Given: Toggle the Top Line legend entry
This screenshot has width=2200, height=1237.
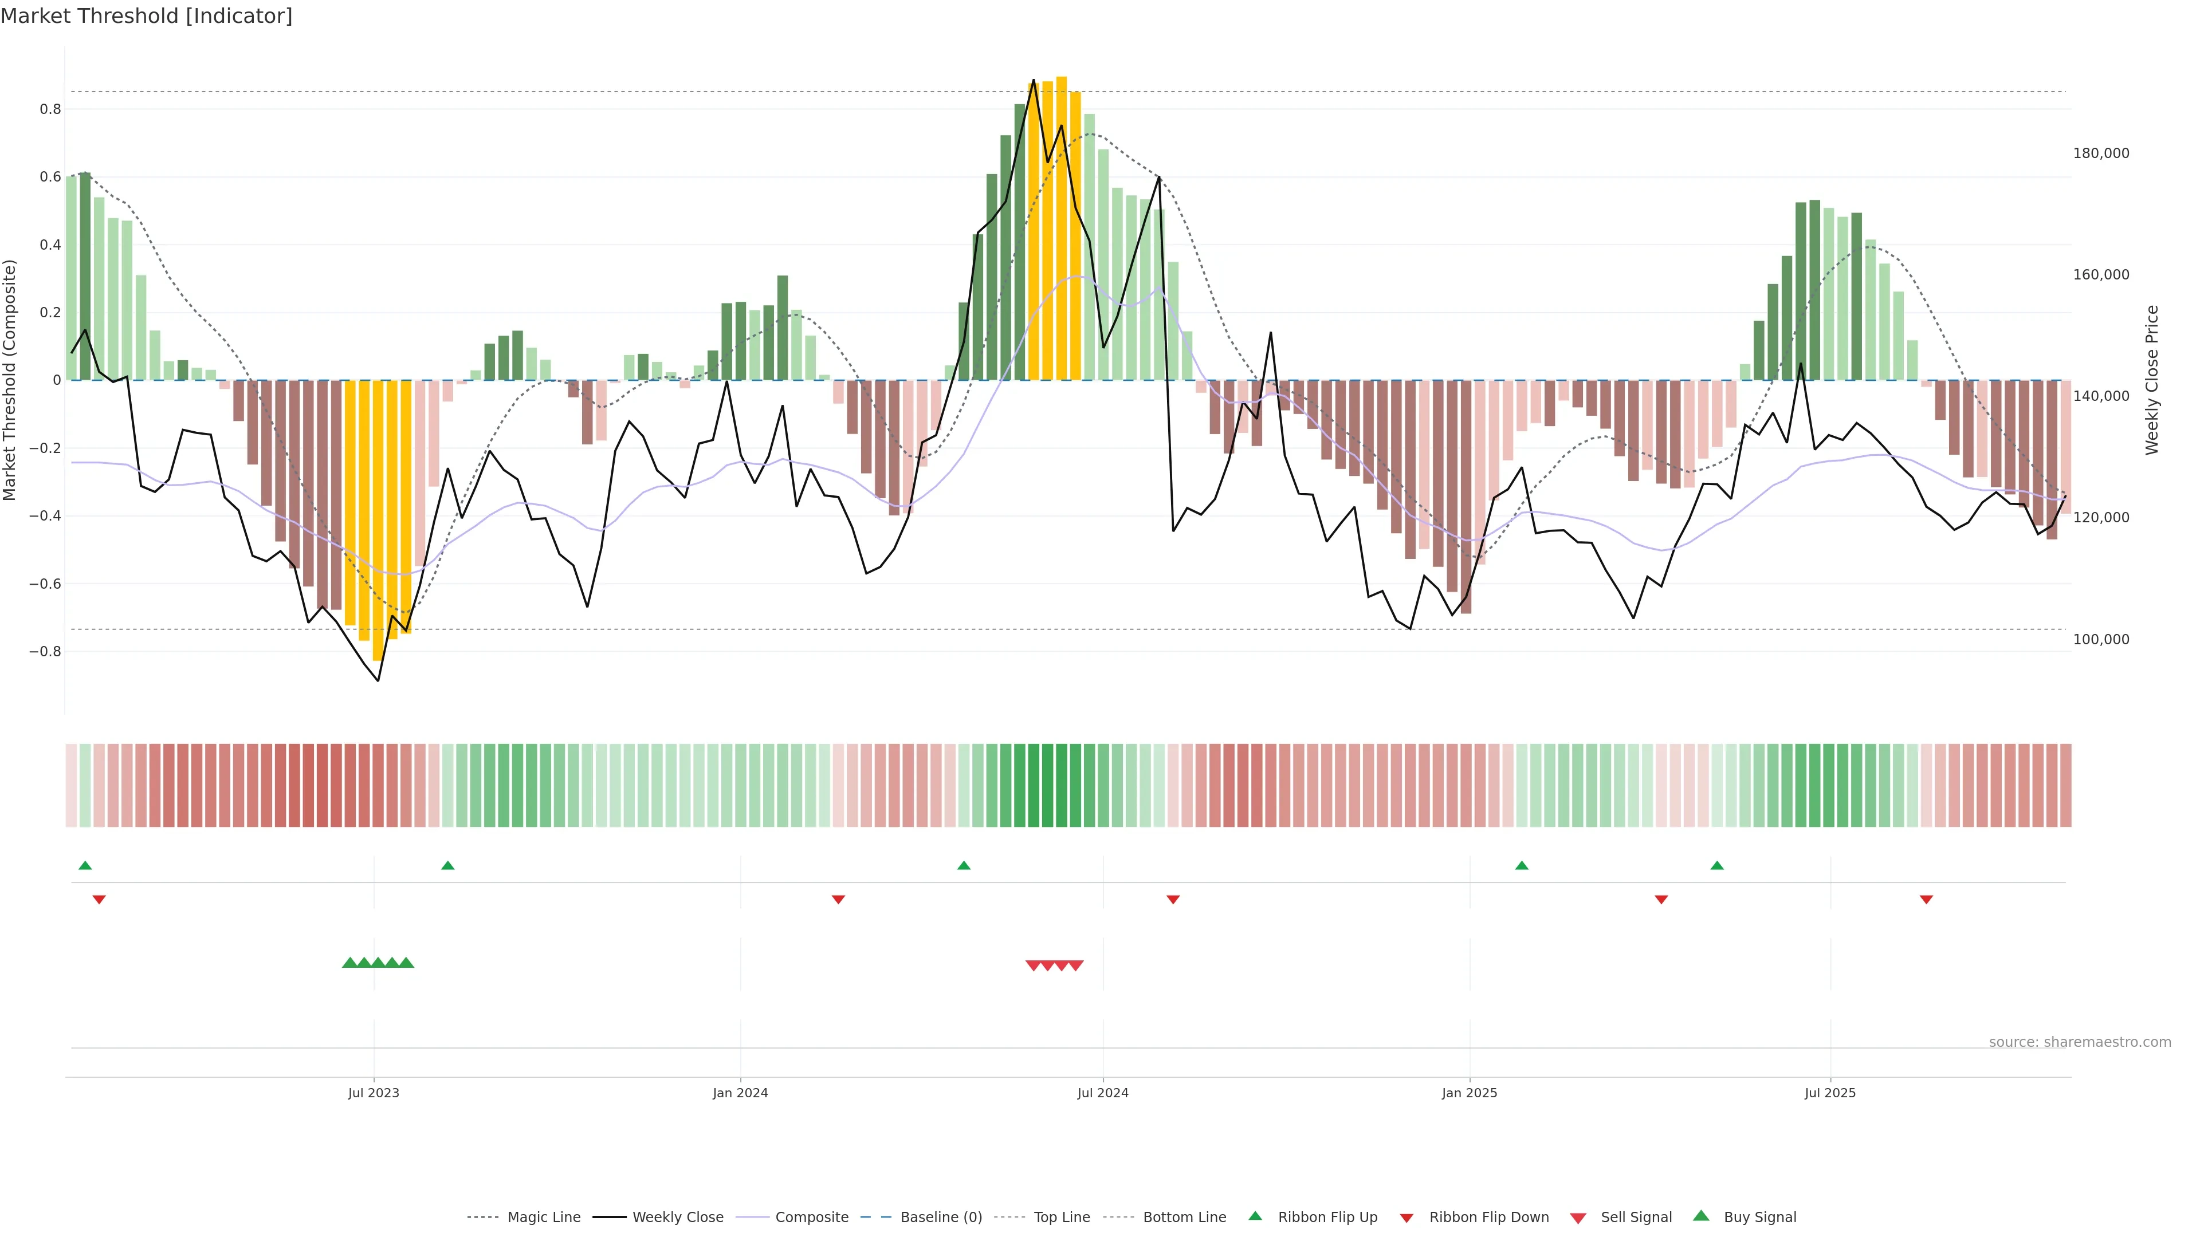Looking at the screenshot, I should point(1062,1218).
